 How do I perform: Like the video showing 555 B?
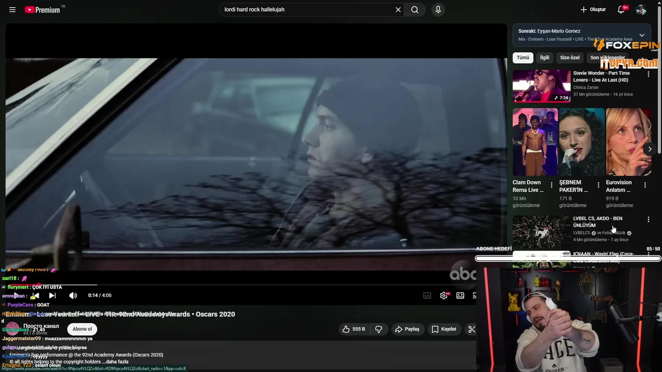(x=354, y=329)
